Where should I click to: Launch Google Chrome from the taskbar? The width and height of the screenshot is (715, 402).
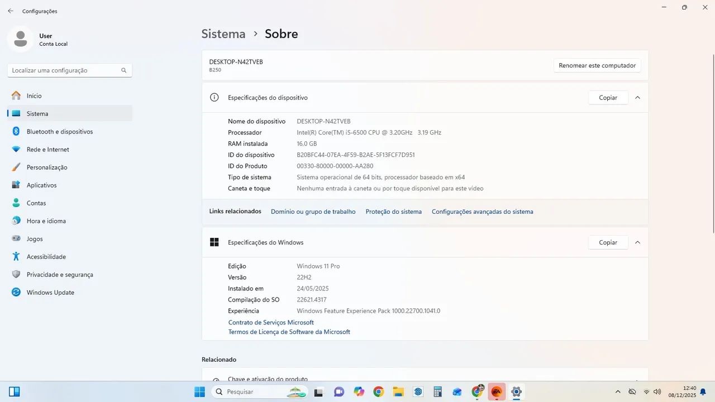pyautogui.click(x=379, y=392)
